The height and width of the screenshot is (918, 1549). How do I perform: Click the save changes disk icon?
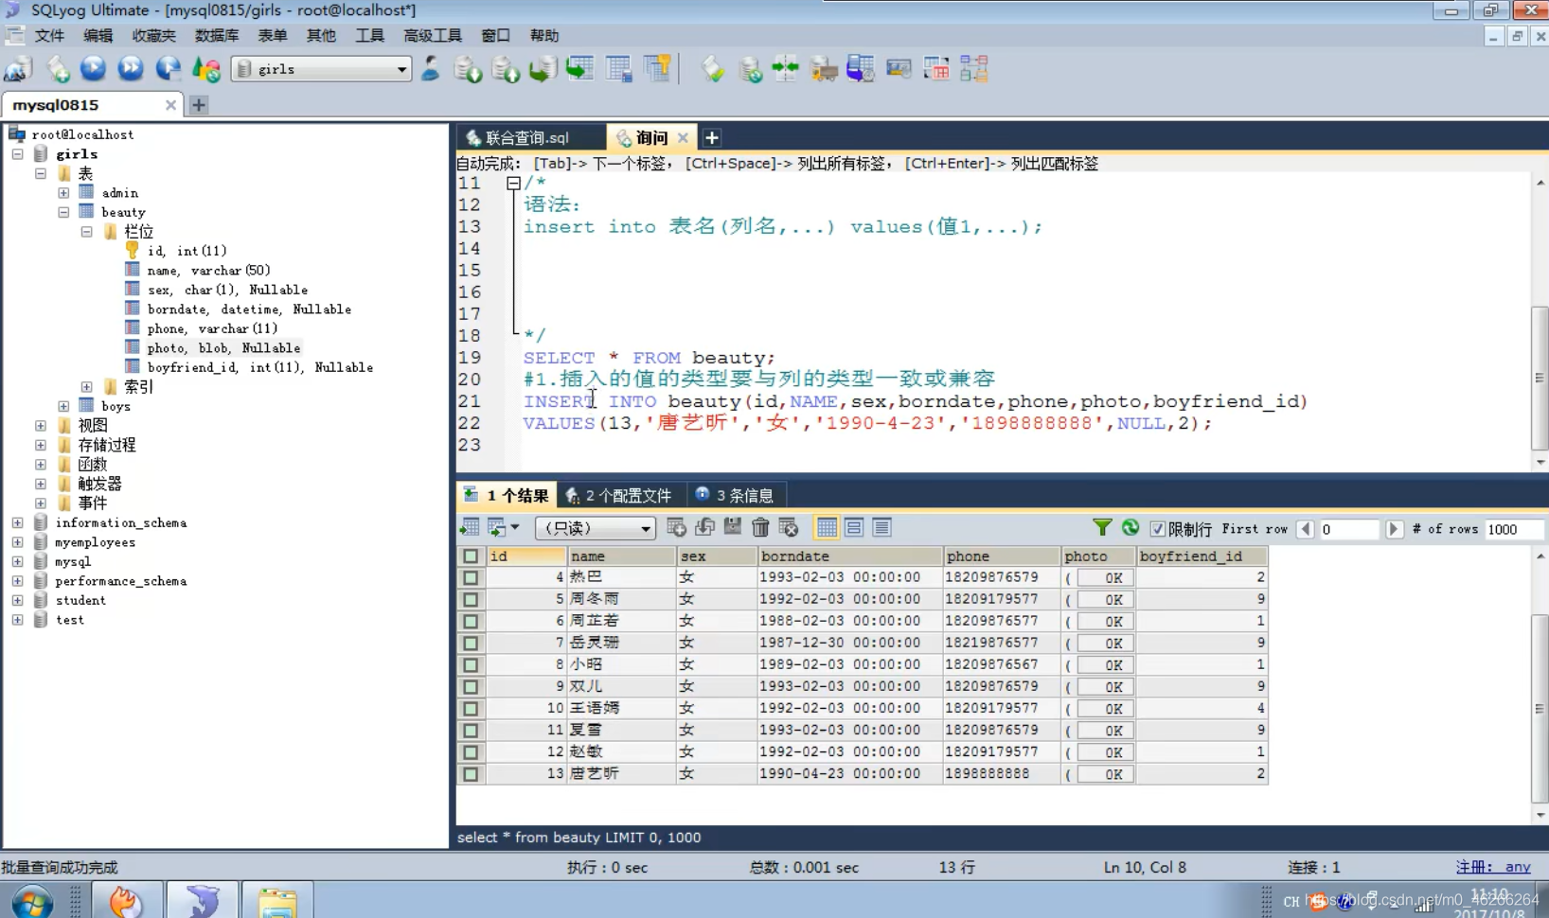(x=733, y=527)
